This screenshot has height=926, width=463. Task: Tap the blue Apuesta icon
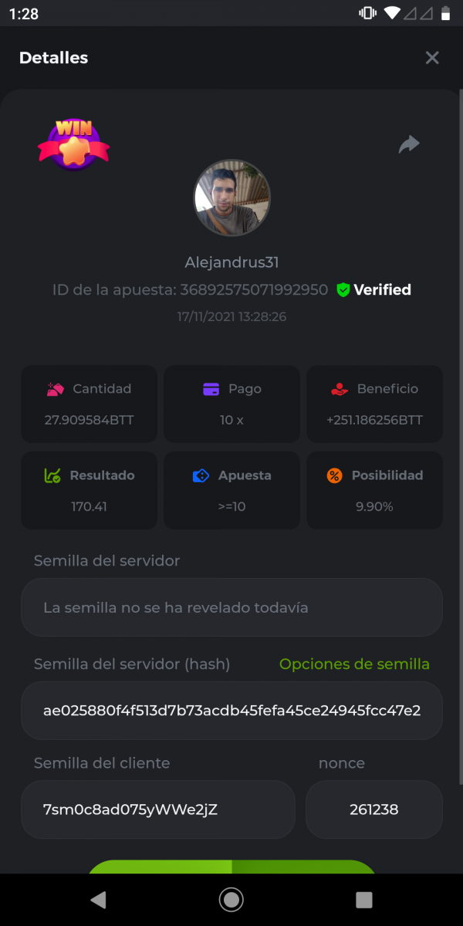coord(201,476)
